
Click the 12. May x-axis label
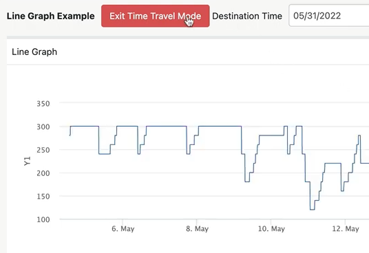pyautogui.click(x=346, y=228)
